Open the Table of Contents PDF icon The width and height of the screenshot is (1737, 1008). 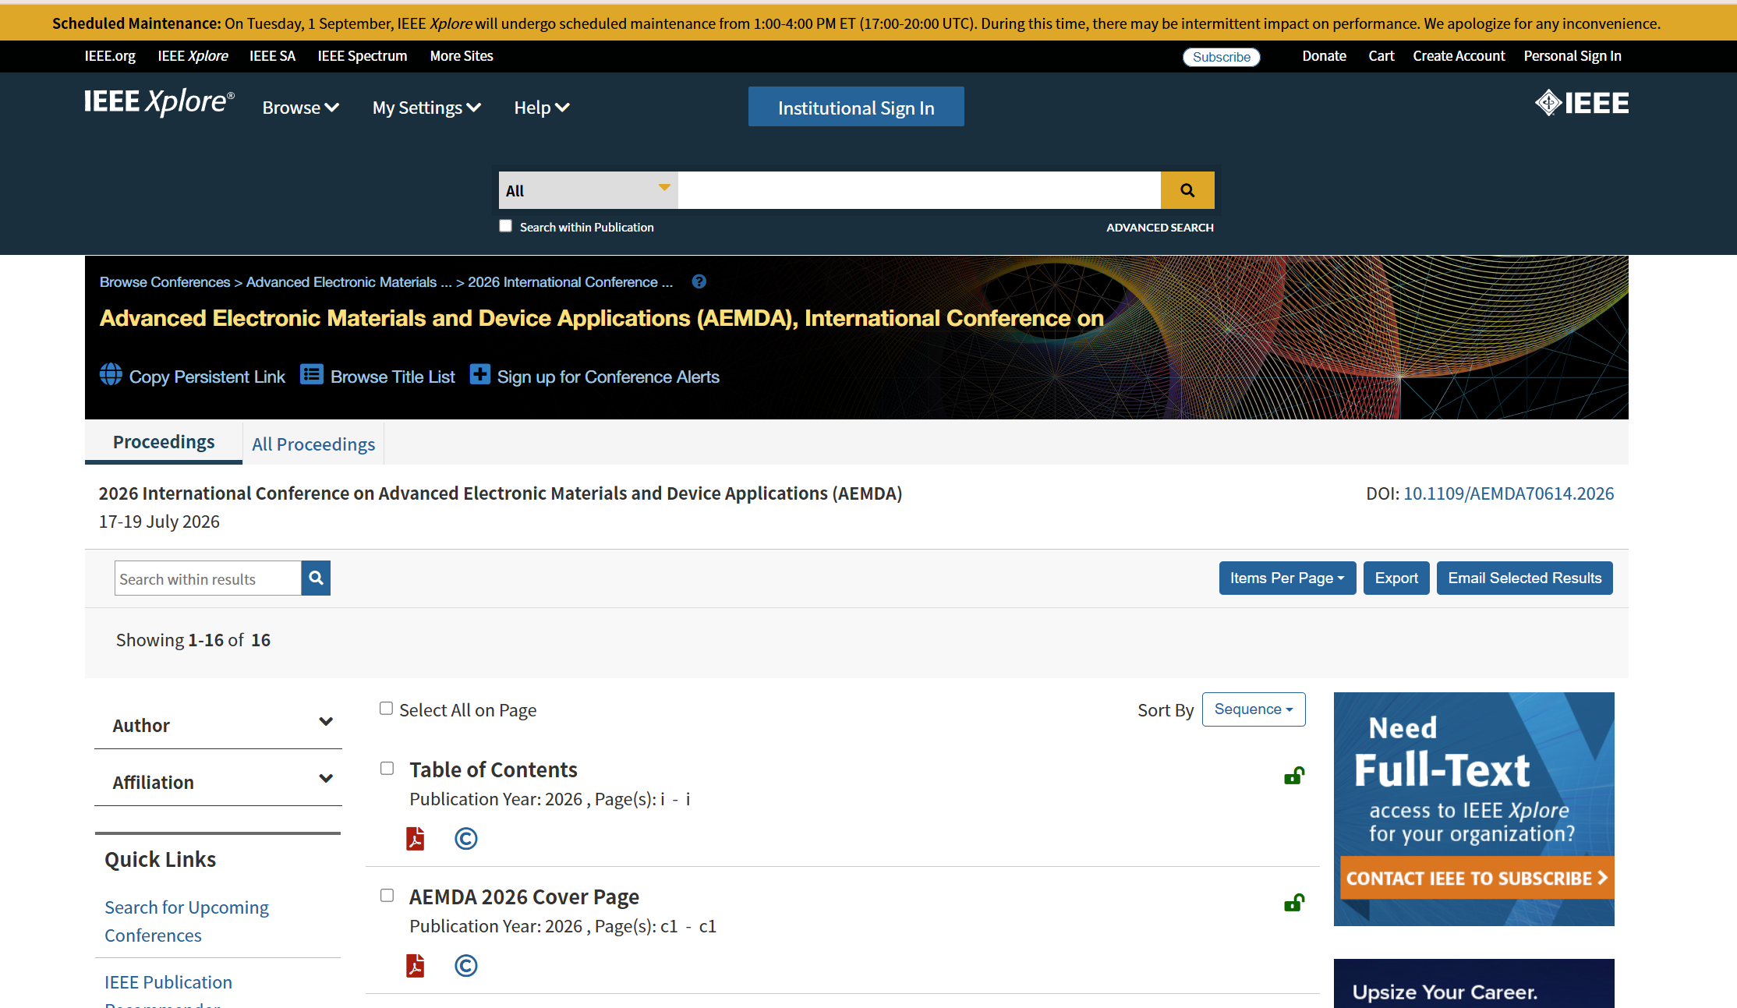(416, 839)
